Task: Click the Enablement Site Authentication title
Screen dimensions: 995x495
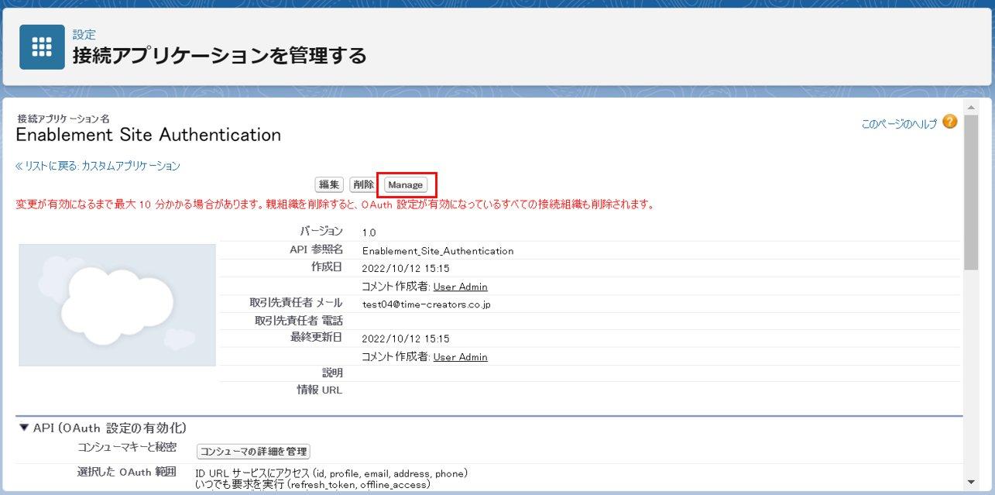Action: 148,135
